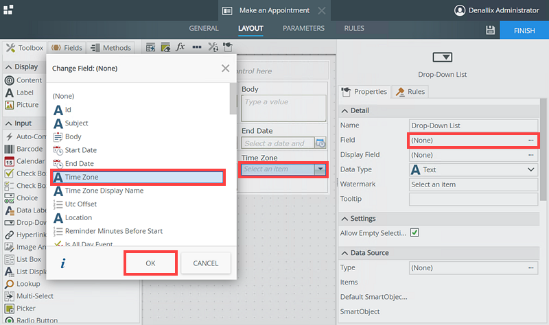The width and height of the screenshot is (549, 325).
Task: Toggle Allow Empty Selection checkbox
Action: pos(414,232)
